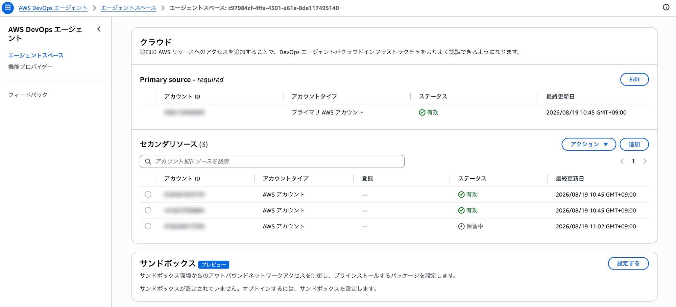Click the セカンダリソース アカウント ID column header
676x307 pixels.
tap(182, 179)
